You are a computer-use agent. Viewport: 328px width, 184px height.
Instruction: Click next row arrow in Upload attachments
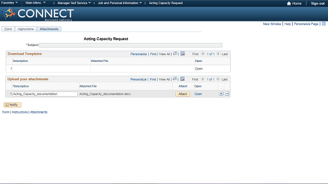[218, 79]
